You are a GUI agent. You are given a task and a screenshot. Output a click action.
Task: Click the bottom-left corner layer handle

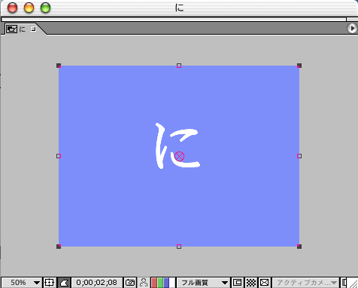[59, 247]
